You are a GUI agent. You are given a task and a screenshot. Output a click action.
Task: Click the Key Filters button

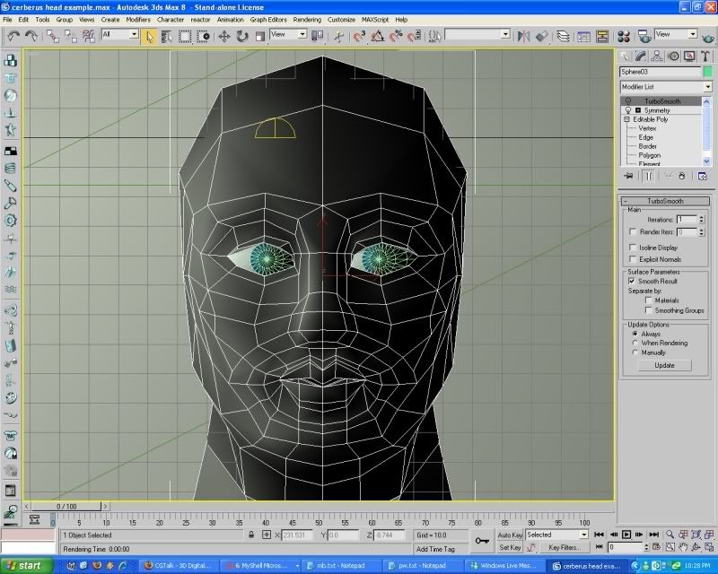click(564, 546)
